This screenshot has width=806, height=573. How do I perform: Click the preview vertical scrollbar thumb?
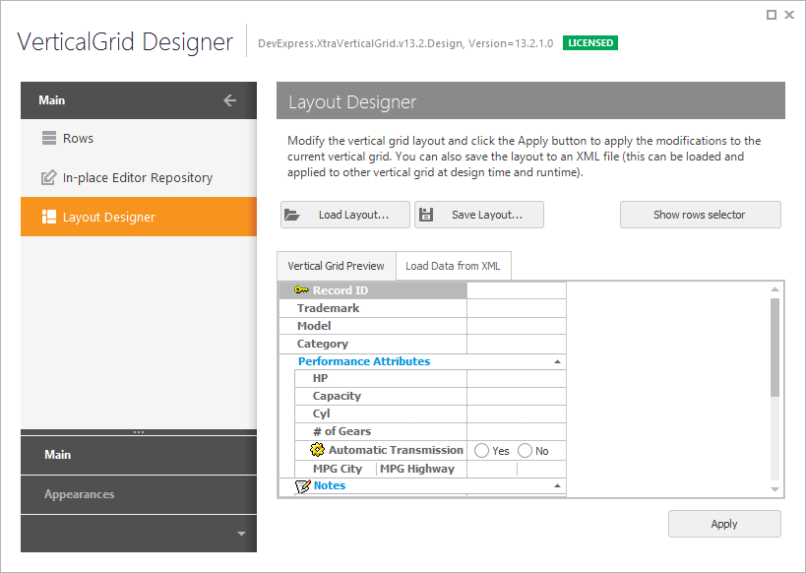[x=775, y=348]
